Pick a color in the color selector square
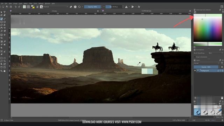The height and width of the screenshot is (126, 224). [208, 29]
